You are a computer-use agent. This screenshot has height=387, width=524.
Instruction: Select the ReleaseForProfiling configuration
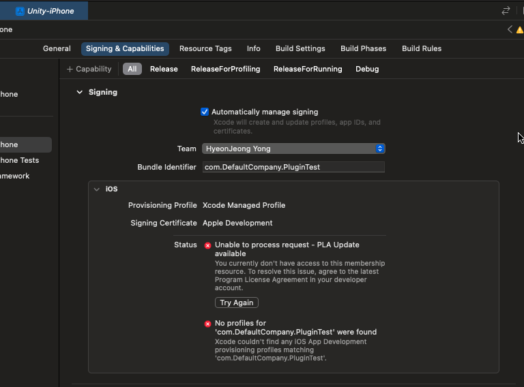pos(226,69)
